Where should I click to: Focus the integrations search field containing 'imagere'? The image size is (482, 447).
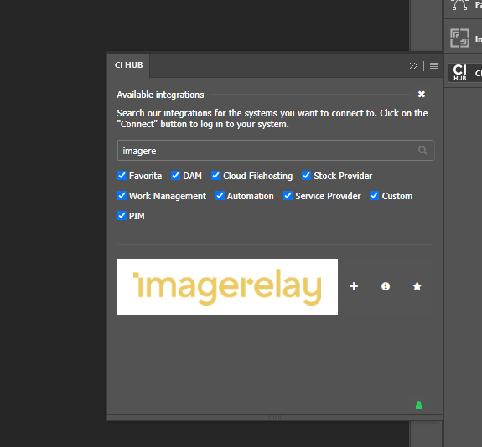(x=275, y=151)
